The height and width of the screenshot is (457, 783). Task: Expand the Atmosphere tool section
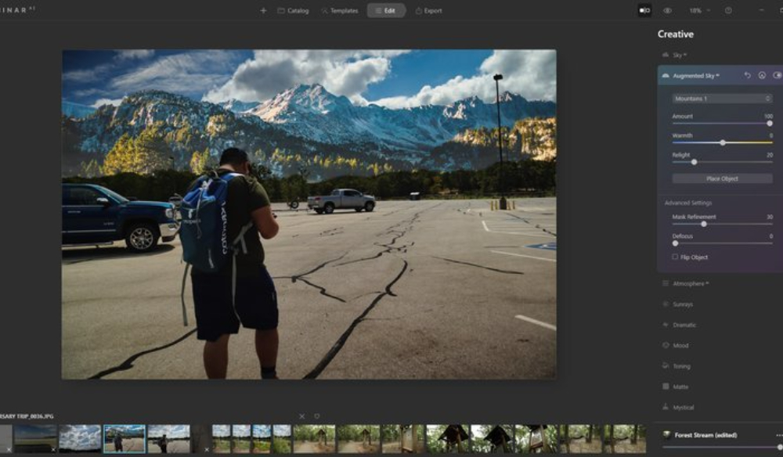point(689,283)
